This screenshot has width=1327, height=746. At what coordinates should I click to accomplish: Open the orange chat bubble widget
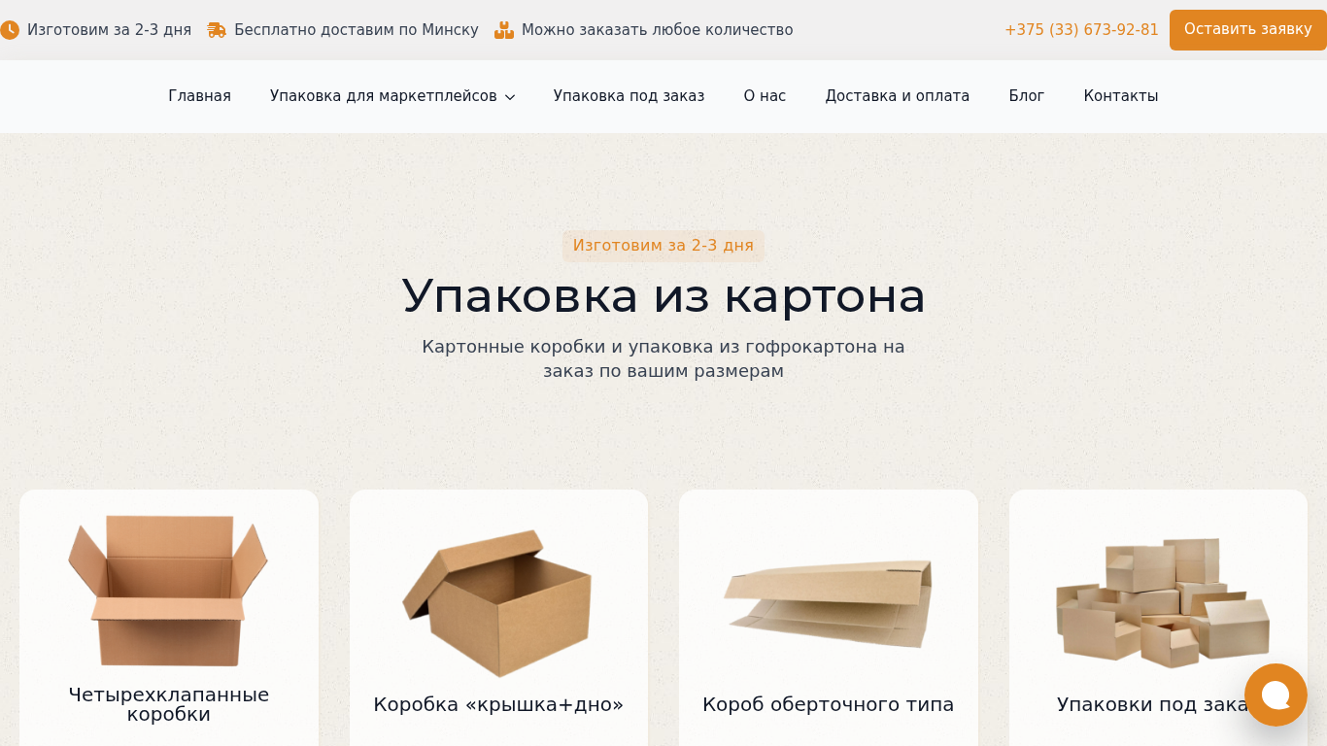click(x=1276, y=695)
